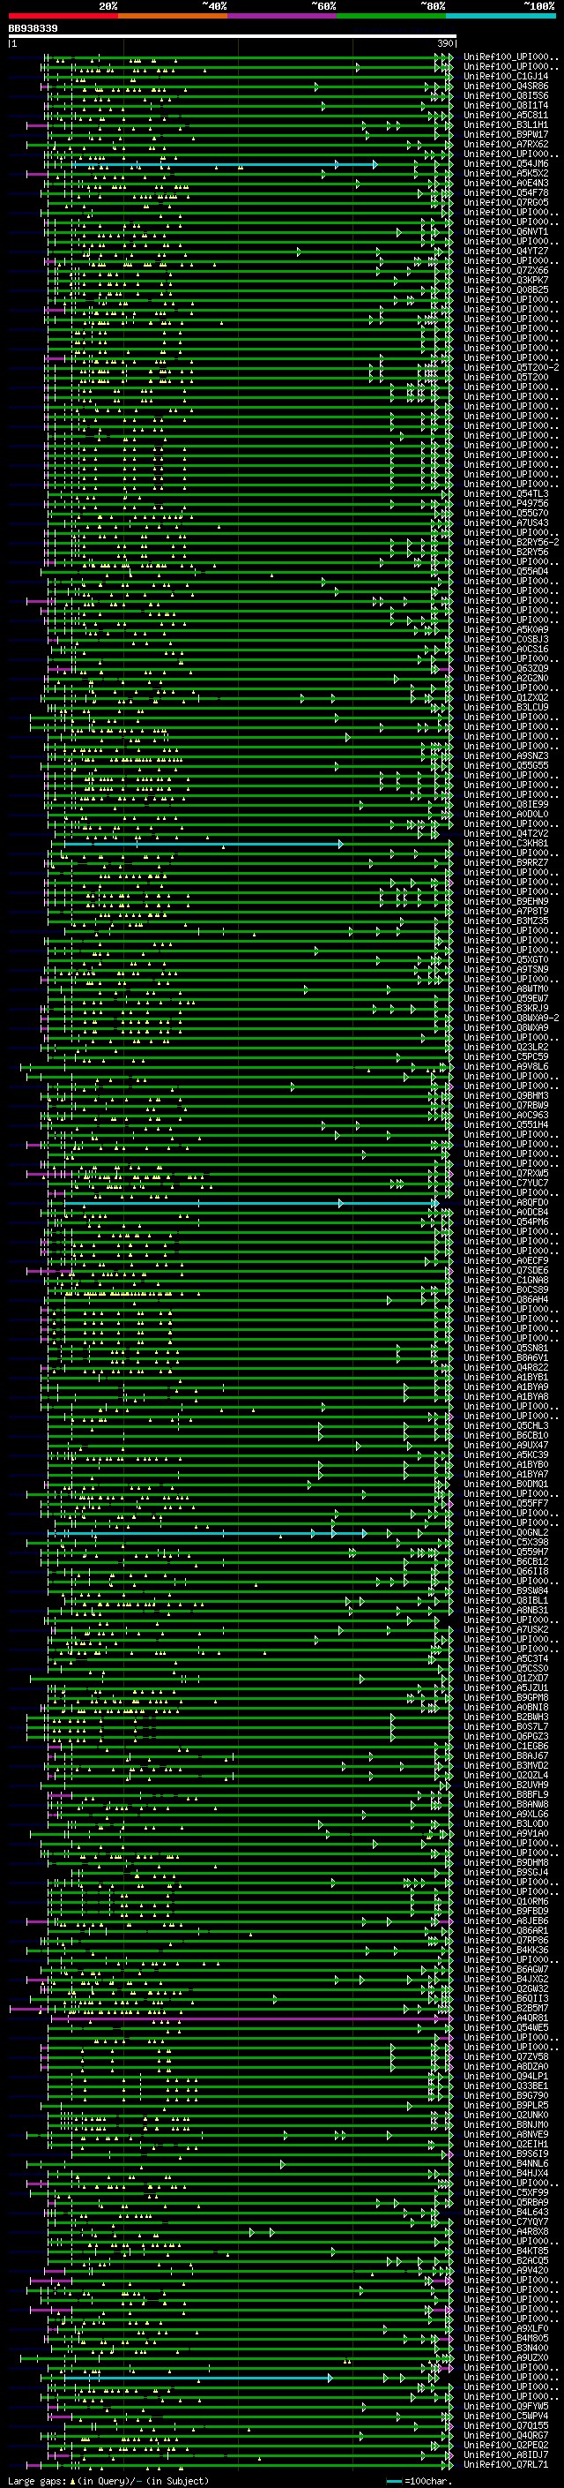Viewport: 564px width, 2488px height.
Task: Select the UniRef100_Q63ZQ9 label
Action: [506, 668]
